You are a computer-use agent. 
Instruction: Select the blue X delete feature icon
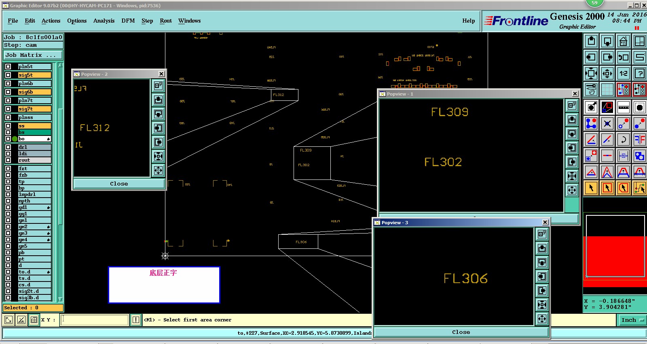coord(607,123)
